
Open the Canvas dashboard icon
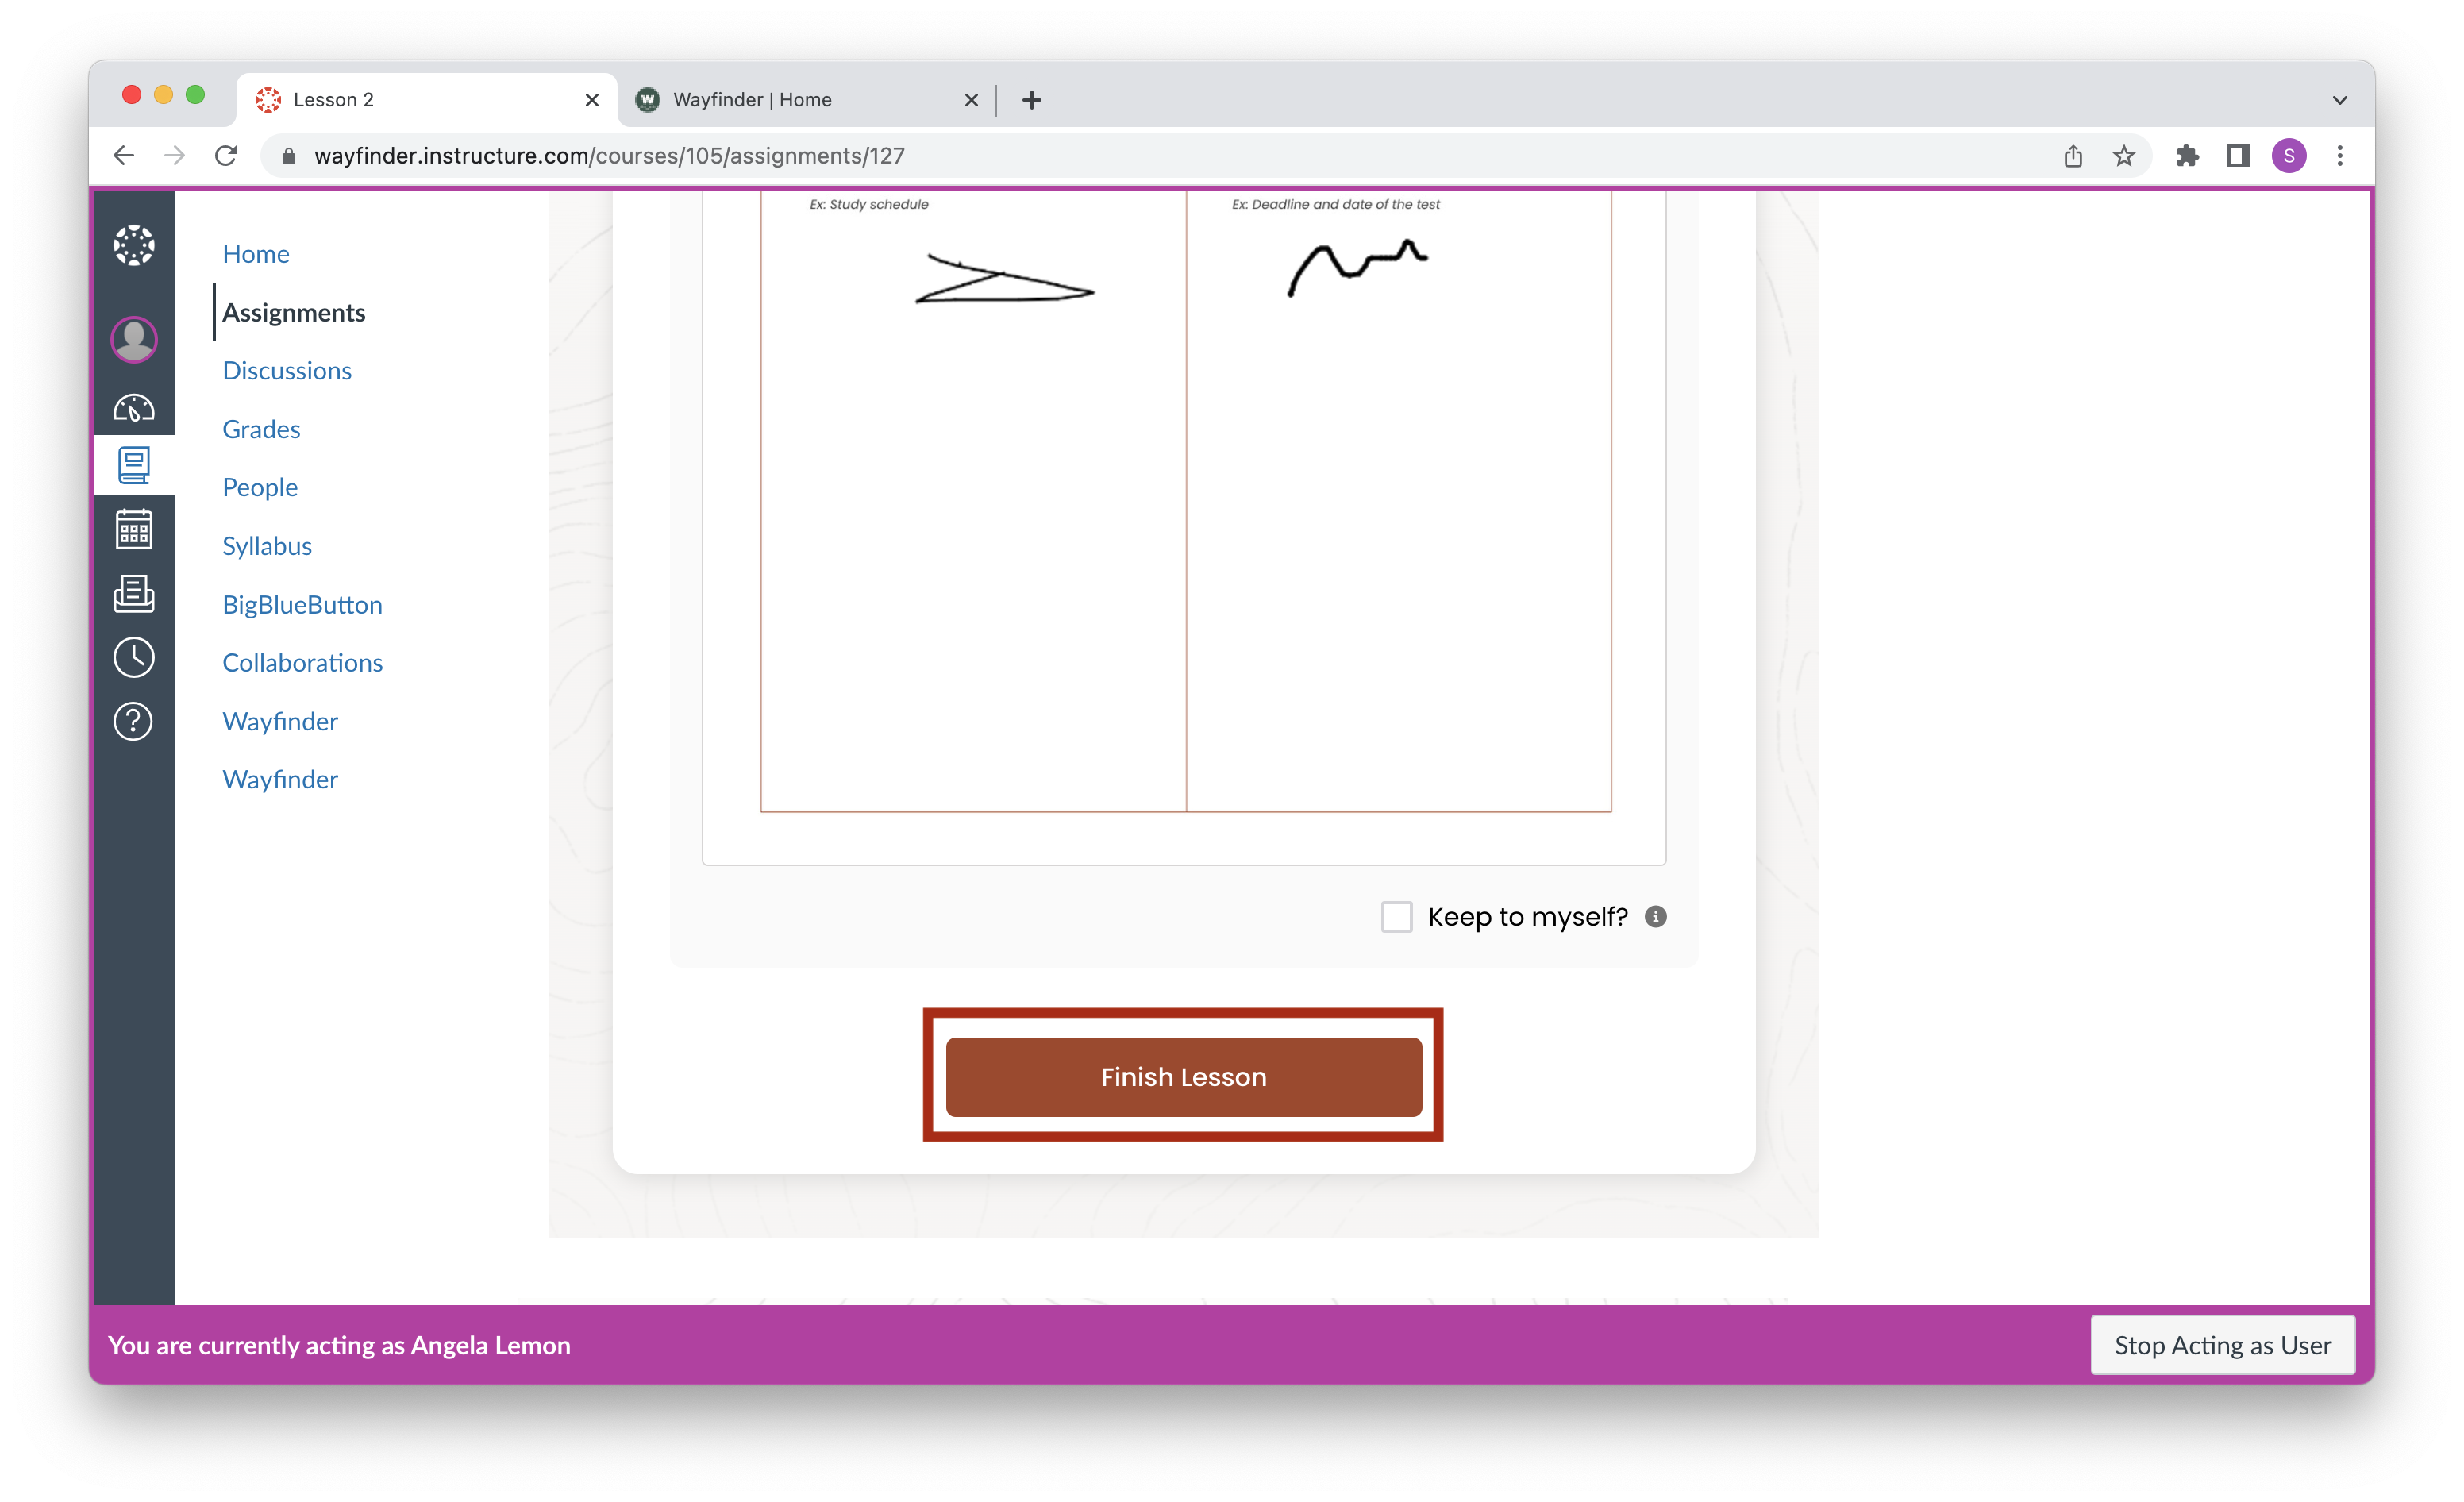[x=133, y=407]
